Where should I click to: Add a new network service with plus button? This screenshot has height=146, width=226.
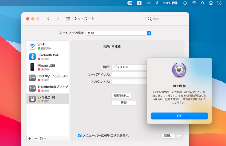point(30,138)
